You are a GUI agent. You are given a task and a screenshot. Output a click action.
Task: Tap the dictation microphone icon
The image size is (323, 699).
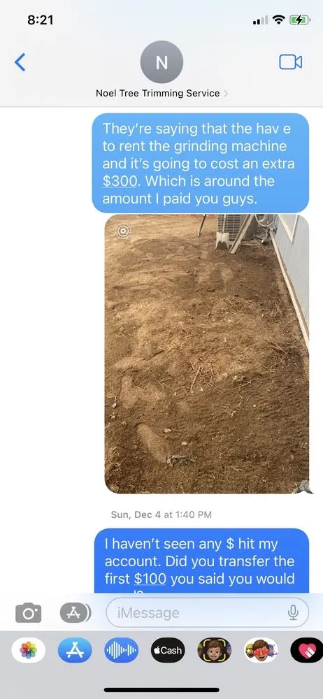pos(293,612)
